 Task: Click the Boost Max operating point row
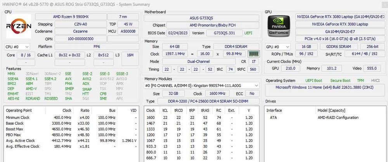pos(70,128)
